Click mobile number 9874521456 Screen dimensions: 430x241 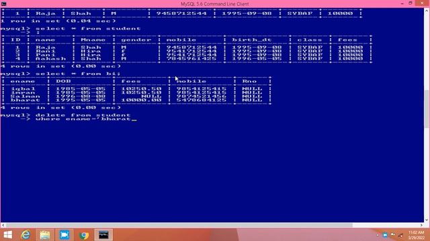(x=202, y=96)
